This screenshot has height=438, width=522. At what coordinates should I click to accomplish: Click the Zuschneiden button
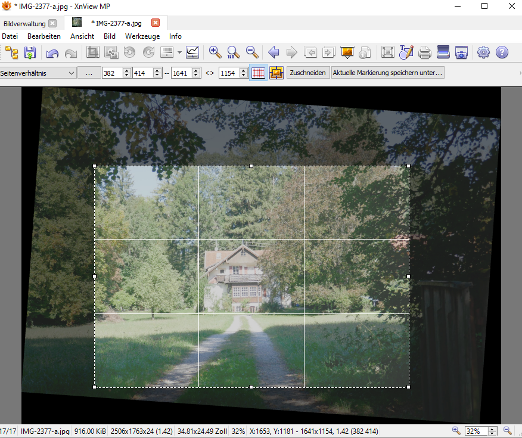point(307,73)
